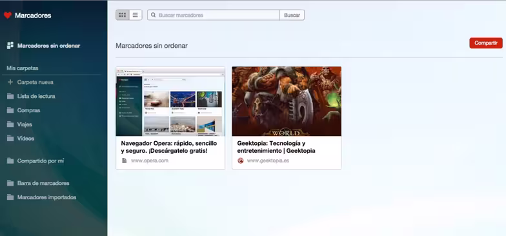Open the Geektopia bookmark thumbnail image
Viewport: 506px width, 236px height.
coord(287,101)
